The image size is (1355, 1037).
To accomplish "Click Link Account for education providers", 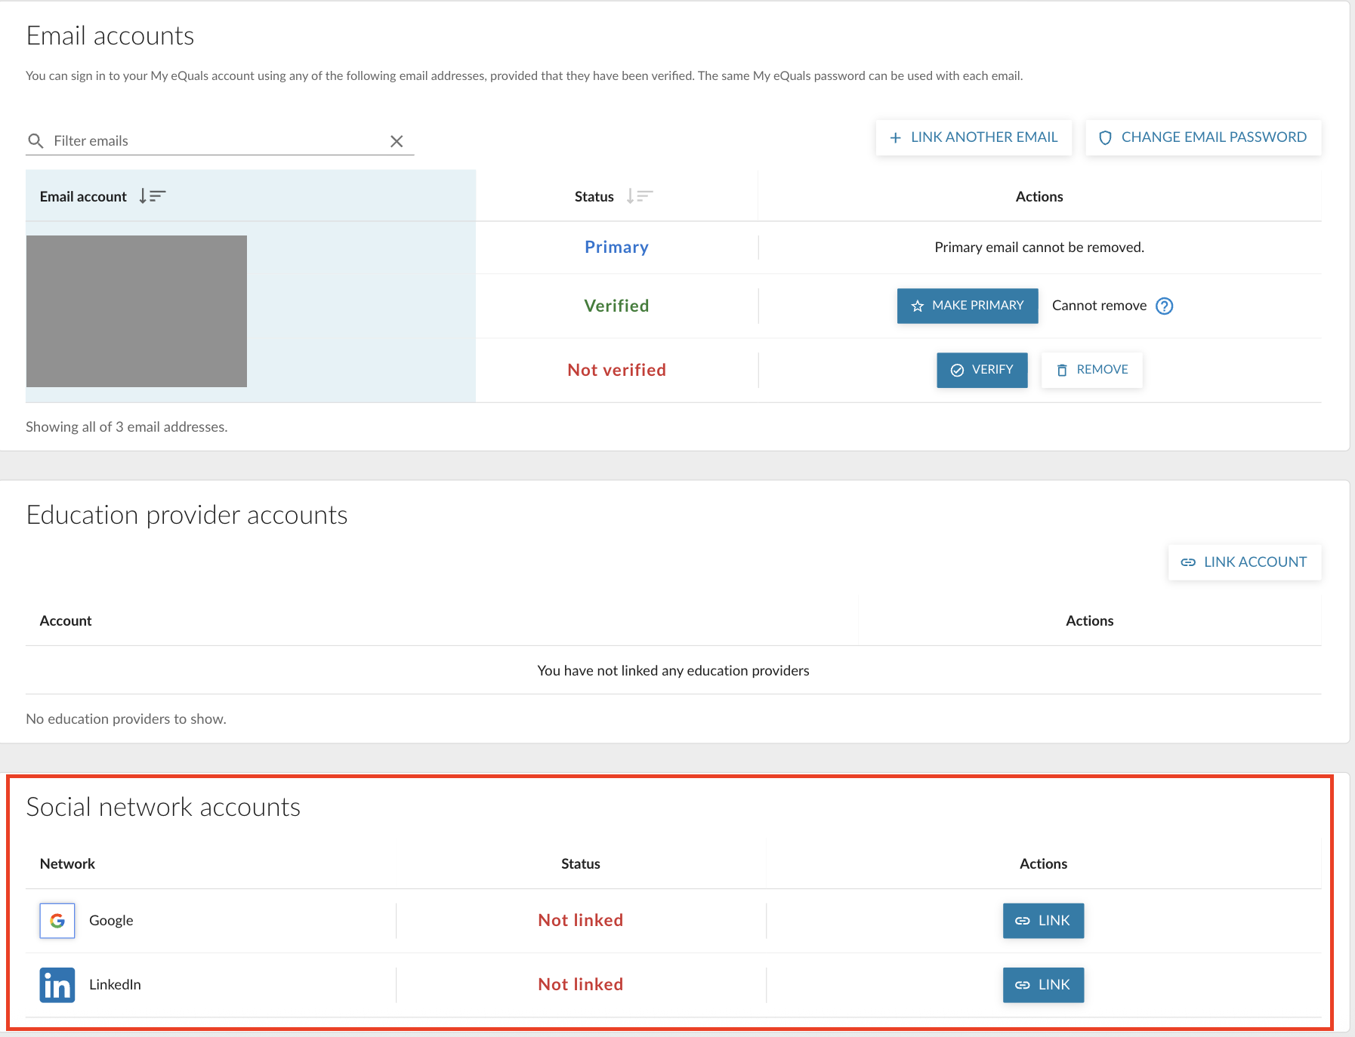I will [x=1245, y=562].
